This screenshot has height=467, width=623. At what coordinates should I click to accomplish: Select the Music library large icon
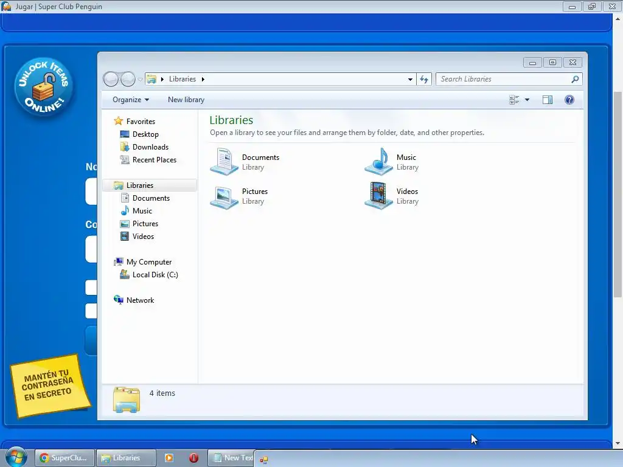[x=378, y=161]
